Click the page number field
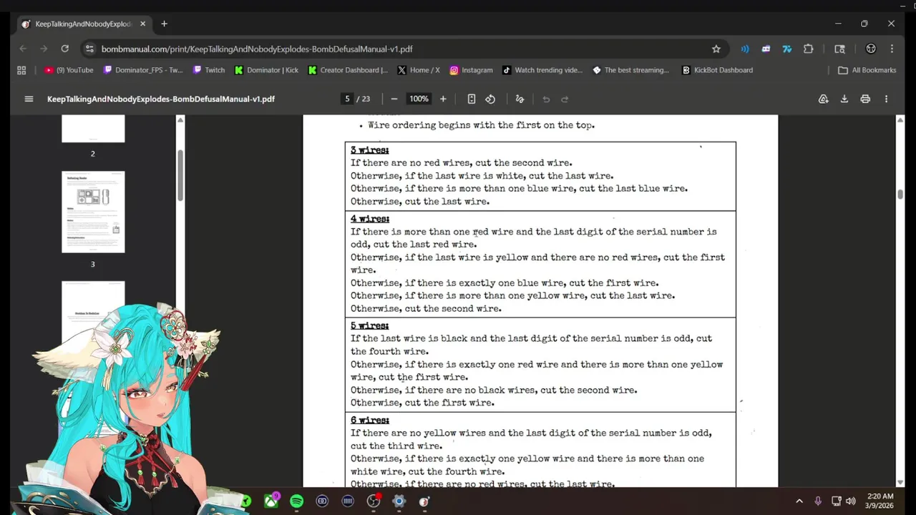The width and height of the screenshot is (916, 515). 347,99
